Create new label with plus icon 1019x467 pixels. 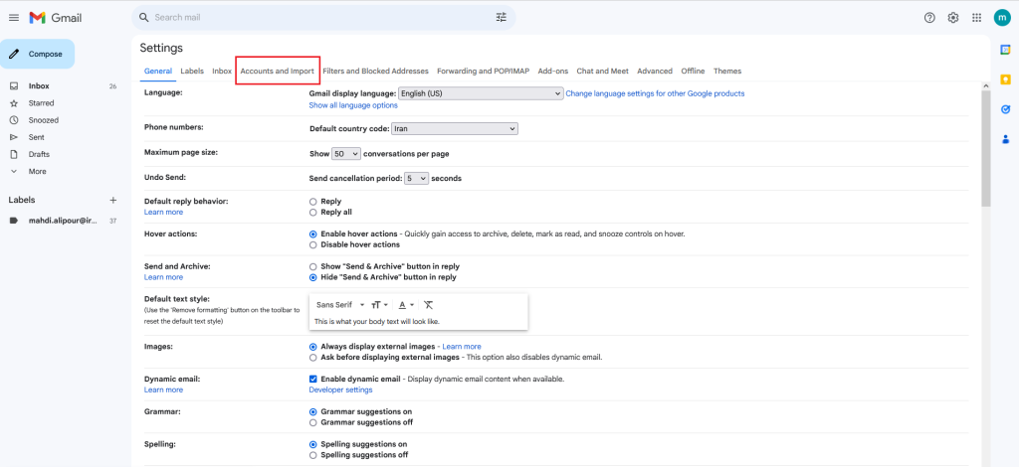[x=112, y=200]
